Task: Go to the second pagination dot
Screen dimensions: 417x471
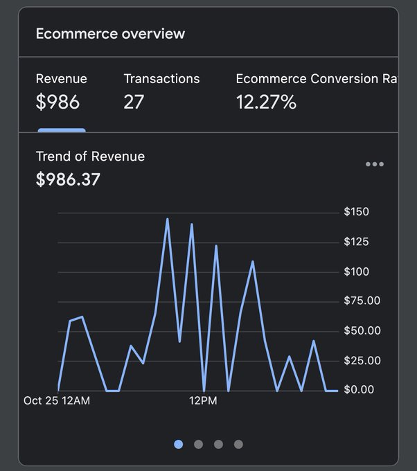Action: click(198, 444)
